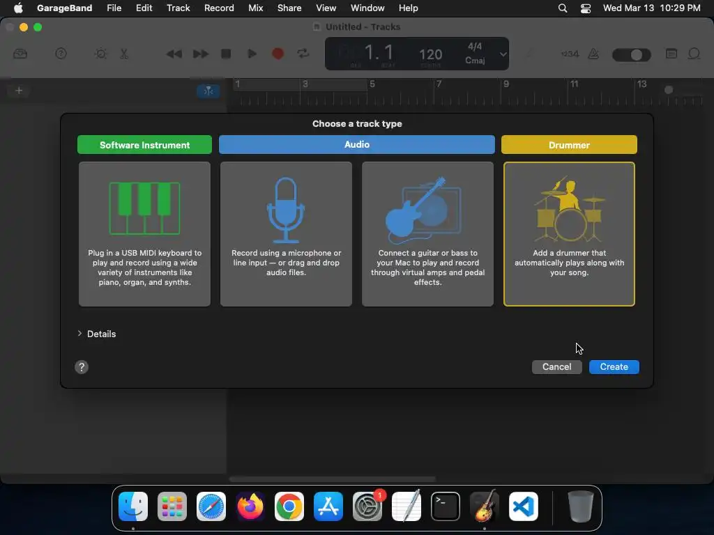Open System Settings from the dock
The height and width of the screenshot is (535, 714).
pyautogui.click(x=367, y=506)
